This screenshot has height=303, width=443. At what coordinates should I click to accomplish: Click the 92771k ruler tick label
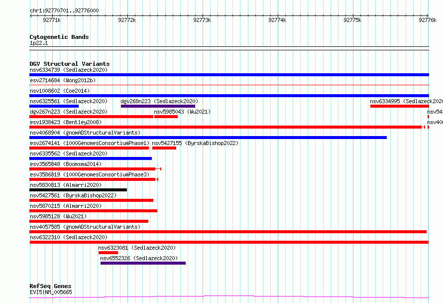[x=52, y=20]
